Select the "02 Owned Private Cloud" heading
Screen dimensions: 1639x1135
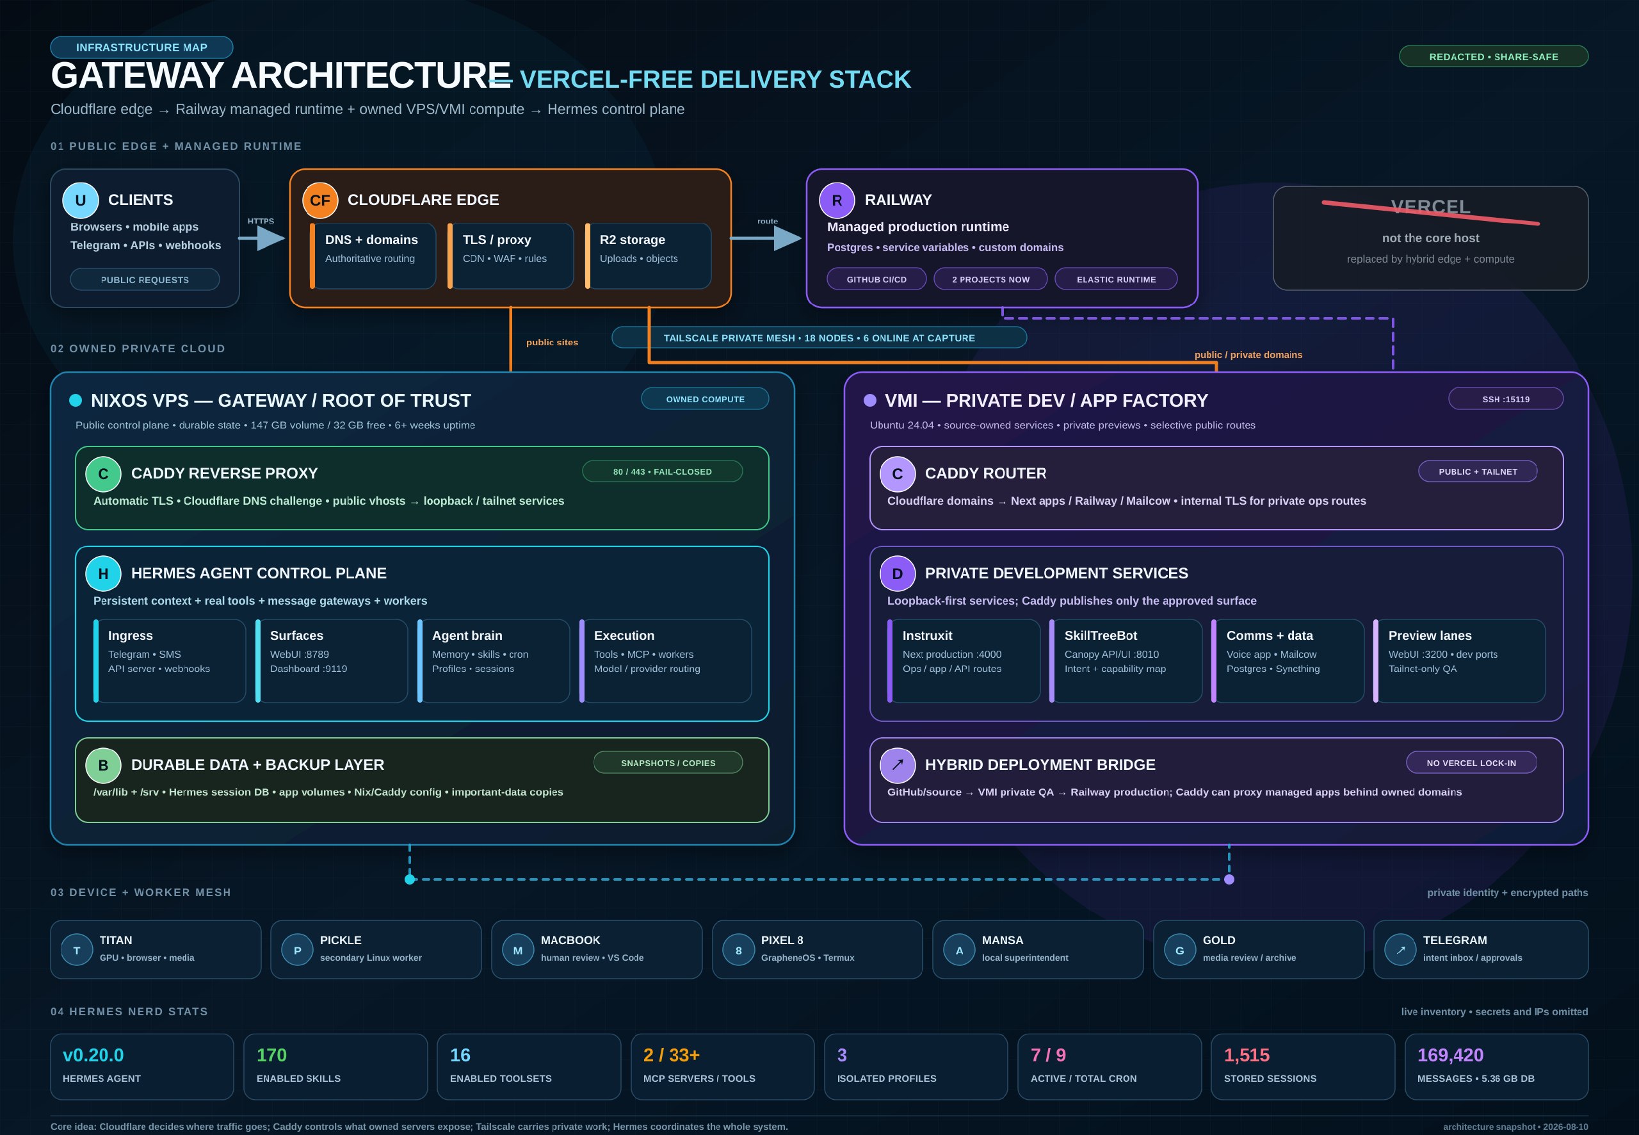point(138,348)
